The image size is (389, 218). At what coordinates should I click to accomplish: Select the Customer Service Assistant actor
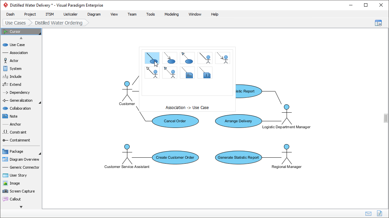[x=127, y=156]
